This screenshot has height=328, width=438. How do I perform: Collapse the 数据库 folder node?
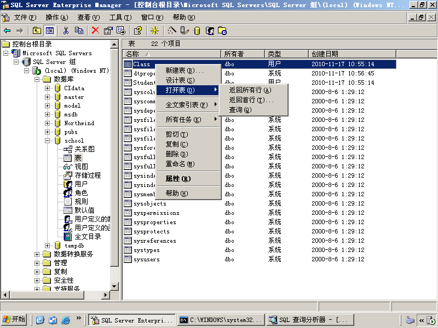(37, 79)
